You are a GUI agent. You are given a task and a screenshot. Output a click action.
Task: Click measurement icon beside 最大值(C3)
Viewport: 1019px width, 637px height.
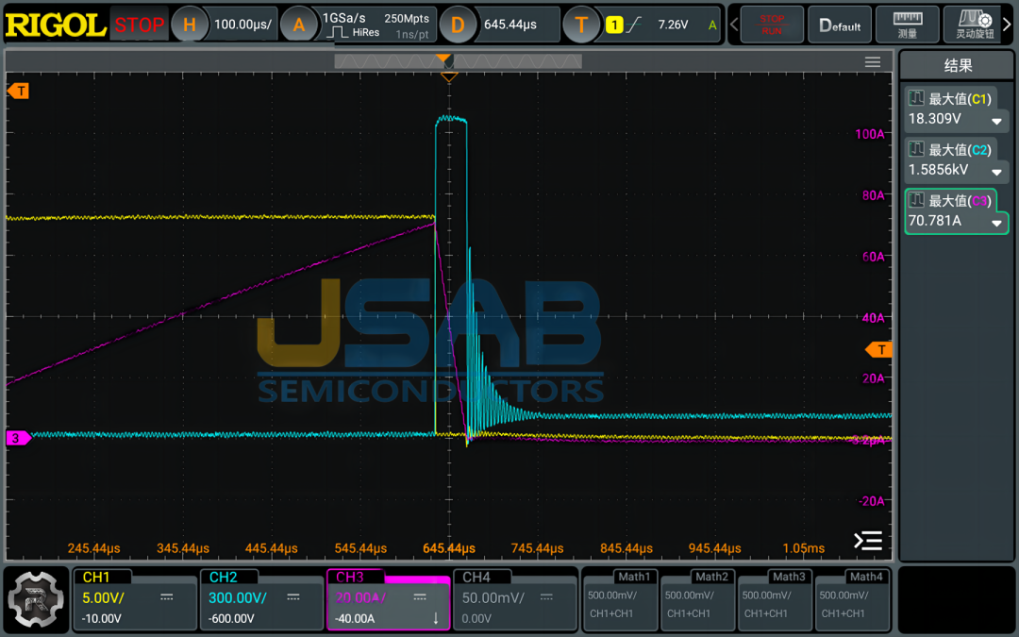point(915,199)
